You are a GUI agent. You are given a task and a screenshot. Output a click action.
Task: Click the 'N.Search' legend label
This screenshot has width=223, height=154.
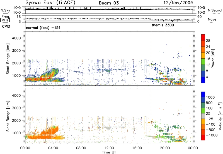tap(215, 10)
